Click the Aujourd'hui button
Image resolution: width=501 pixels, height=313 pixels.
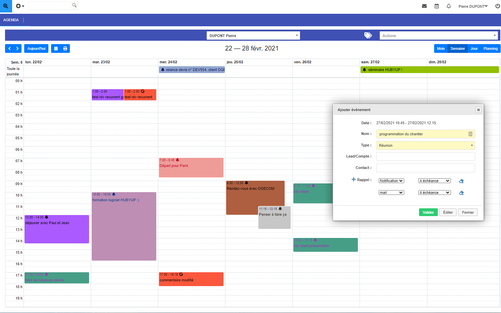point(36,48)
